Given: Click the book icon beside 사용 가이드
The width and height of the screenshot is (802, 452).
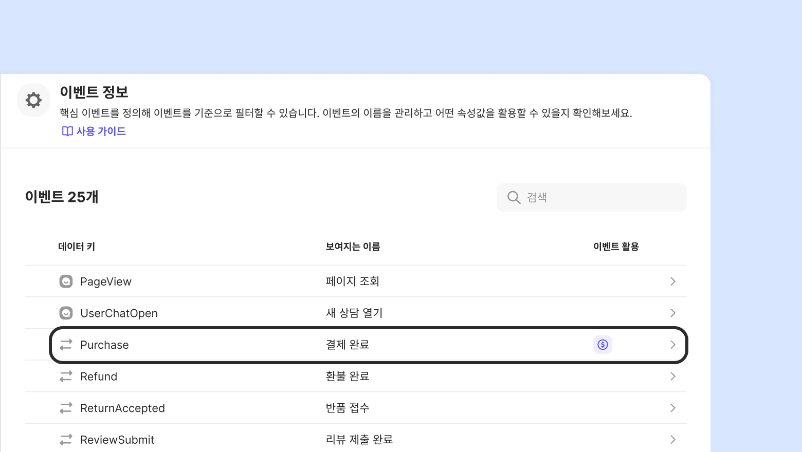Looking at the screenshot, I should click(x=67, y=131).
